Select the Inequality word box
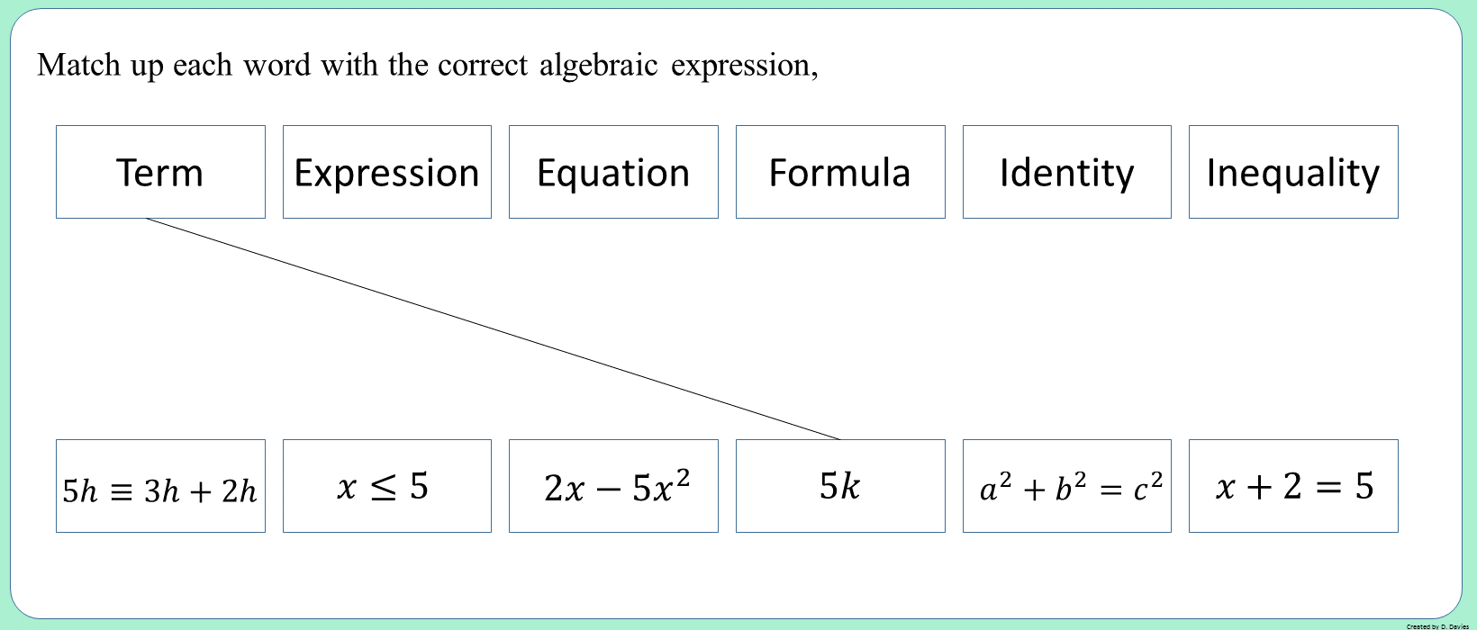The height and width of the screenshot is (630, 1477). tap(1293, 172)
